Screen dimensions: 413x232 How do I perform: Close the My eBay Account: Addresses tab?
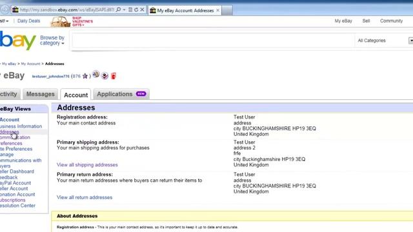tap(218, 10)
